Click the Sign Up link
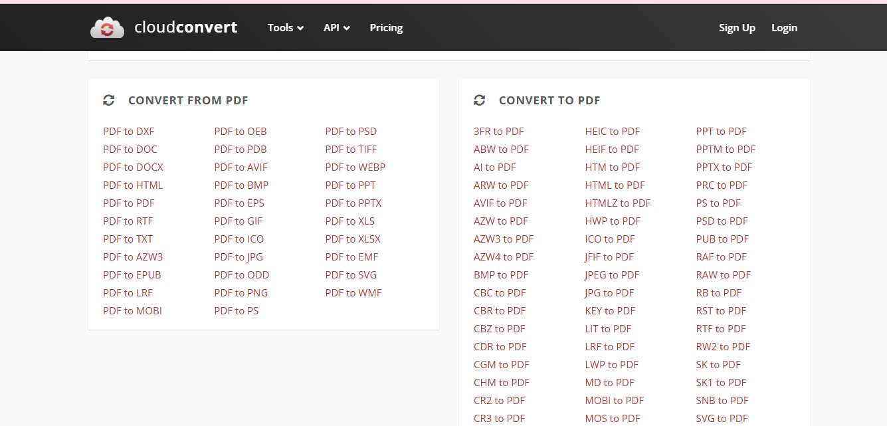This screenshot has width=887, height=426. click(737, 28)
